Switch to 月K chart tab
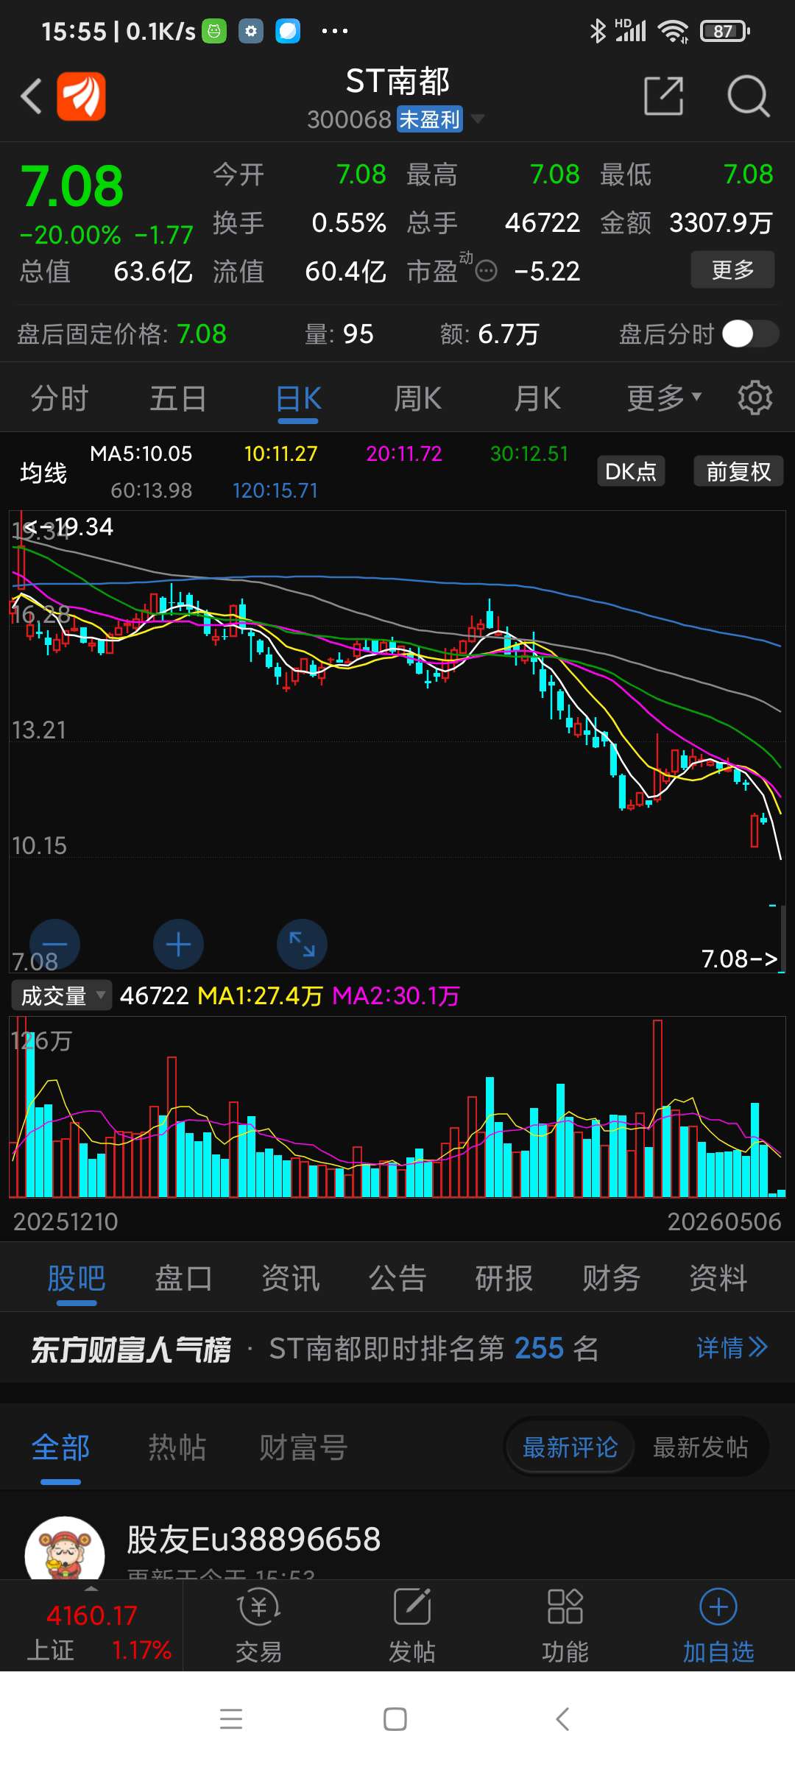795x1767 pixels. [x=537, y=398]
